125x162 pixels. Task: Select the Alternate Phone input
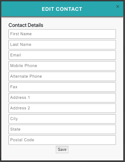(x=62, y=76)
